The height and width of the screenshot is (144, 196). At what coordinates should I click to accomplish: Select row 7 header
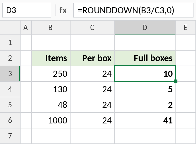coord(10,136)
